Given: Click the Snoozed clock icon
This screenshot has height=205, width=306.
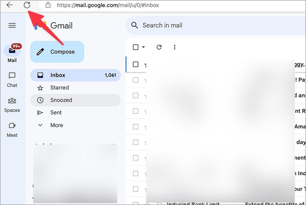Looking at the screenshot, I should tap(40, 100).
